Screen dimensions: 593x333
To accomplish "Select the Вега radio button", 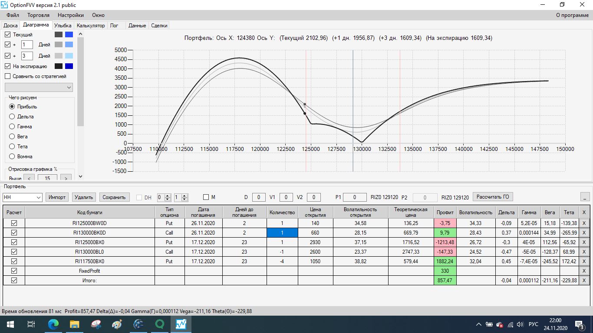I will click(12, 137).
